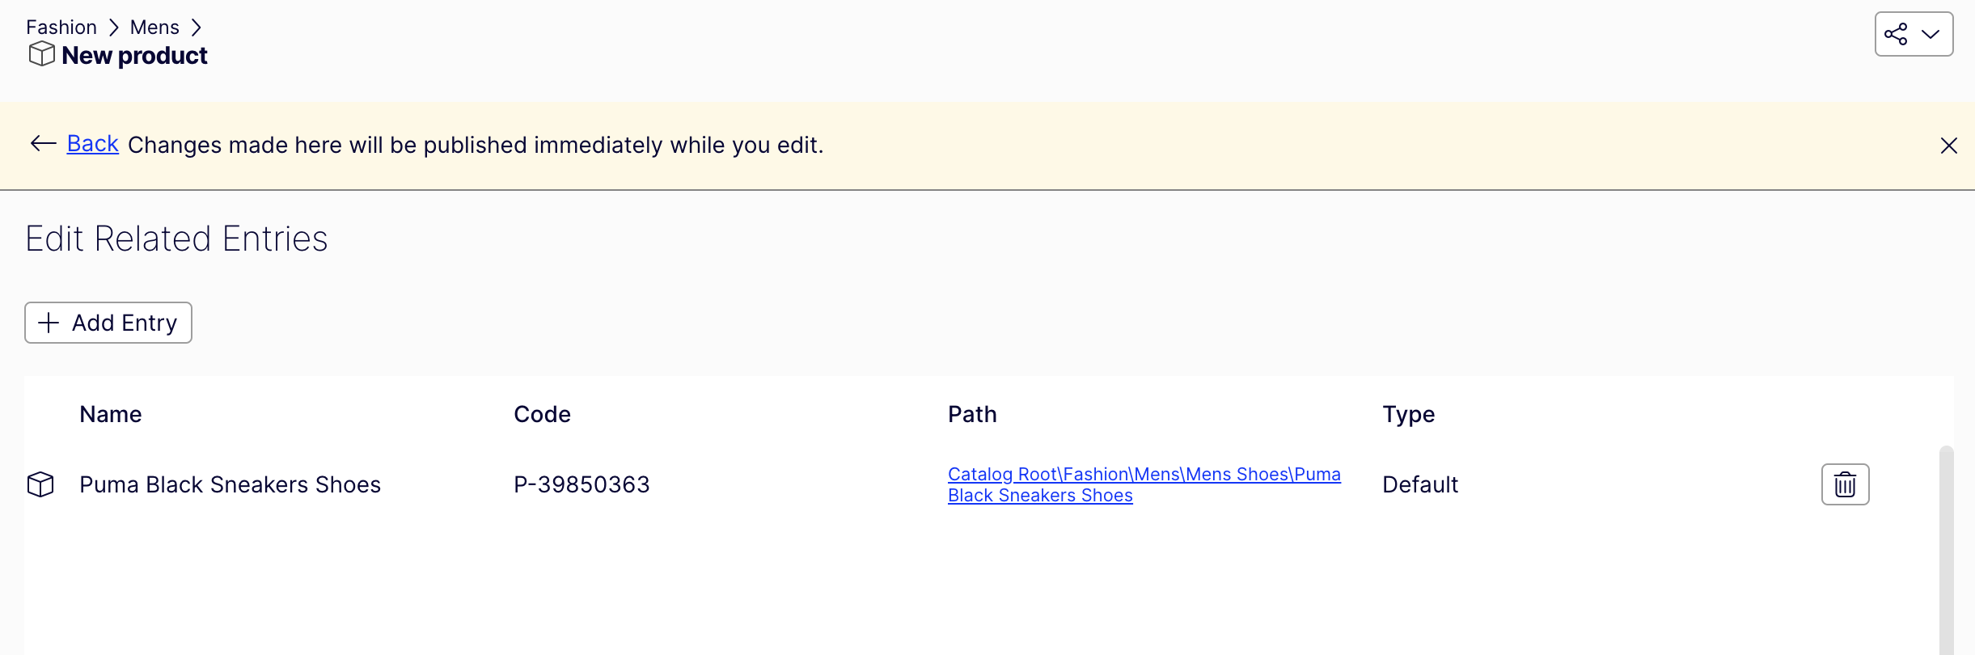
Task: Click the Edit Related Entries heading
Action: pyautogui.click(x=176, y=239)
